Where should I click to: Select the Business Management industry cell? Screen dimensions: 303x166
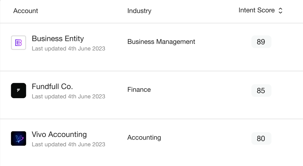point(161,42)
